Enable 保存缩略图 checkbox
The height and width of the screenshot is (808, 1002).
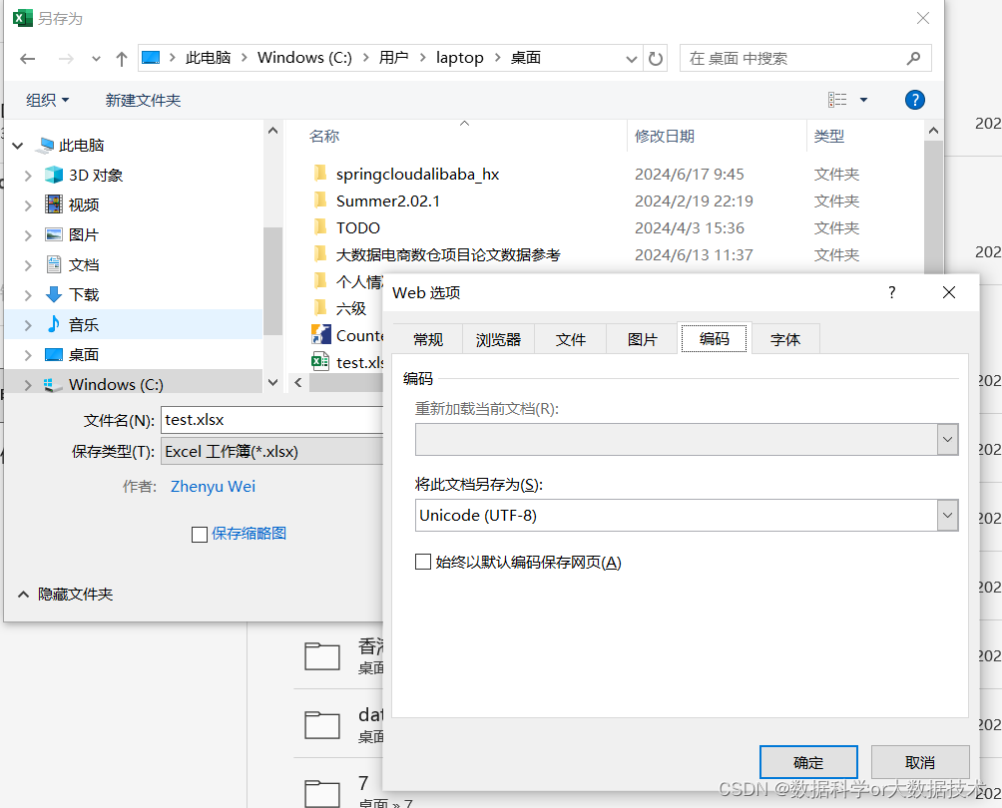(200, 535)
